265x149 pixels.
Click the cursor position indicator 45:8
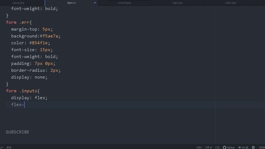point(9,147)
